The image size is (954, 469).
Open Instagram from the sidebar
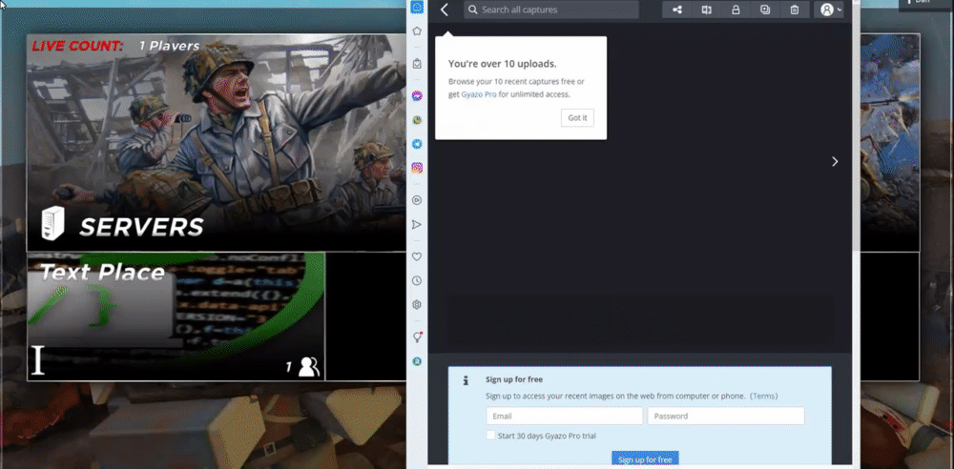pyautogui.click(x=417, y=168)
